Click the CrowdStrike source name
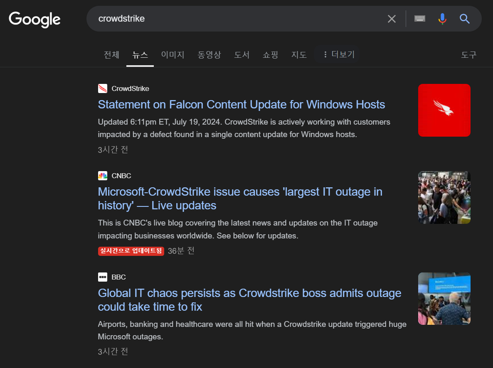This screenshot has width=493, height=368. click(130, 88)
